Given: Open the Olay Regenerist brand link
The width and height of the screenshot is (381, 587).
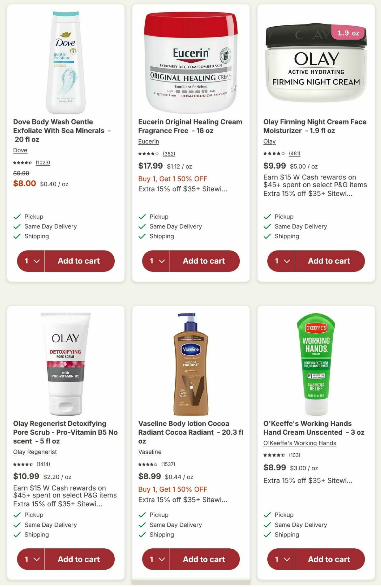Looking at the screenshot, I should pos(35,451).
